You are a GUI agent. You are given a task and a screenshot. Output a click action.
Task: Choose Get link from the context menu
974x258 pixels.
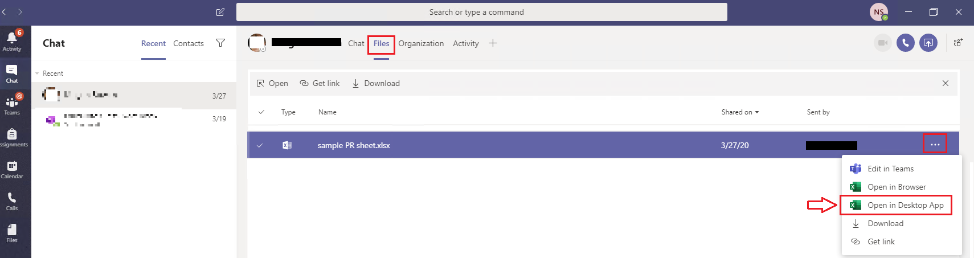pyautogui.click(x=902, y=241)
